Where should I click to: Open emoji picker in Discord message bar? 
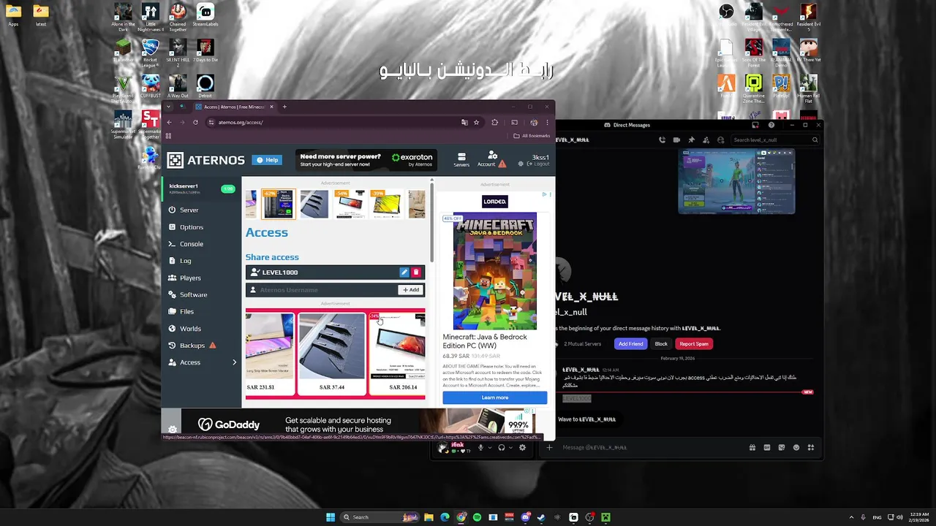[x=796, y=447]
